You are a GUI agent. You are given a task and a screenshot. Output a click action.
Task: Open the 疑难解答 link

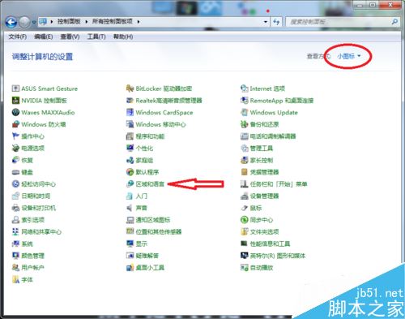point(147,256)
